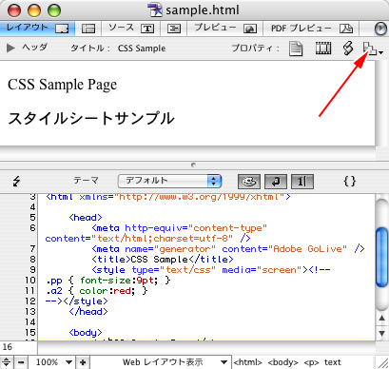Viewport: 389px width, 369px height.
Task: Click the split view toggle at bottom left
Action: (x=7, y=362)
